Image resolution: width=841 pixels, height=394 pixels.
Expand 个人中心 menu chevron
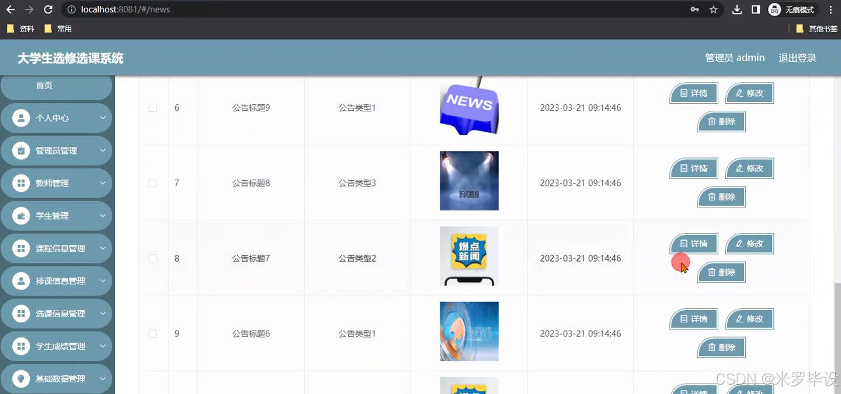[x=102, y=118]
